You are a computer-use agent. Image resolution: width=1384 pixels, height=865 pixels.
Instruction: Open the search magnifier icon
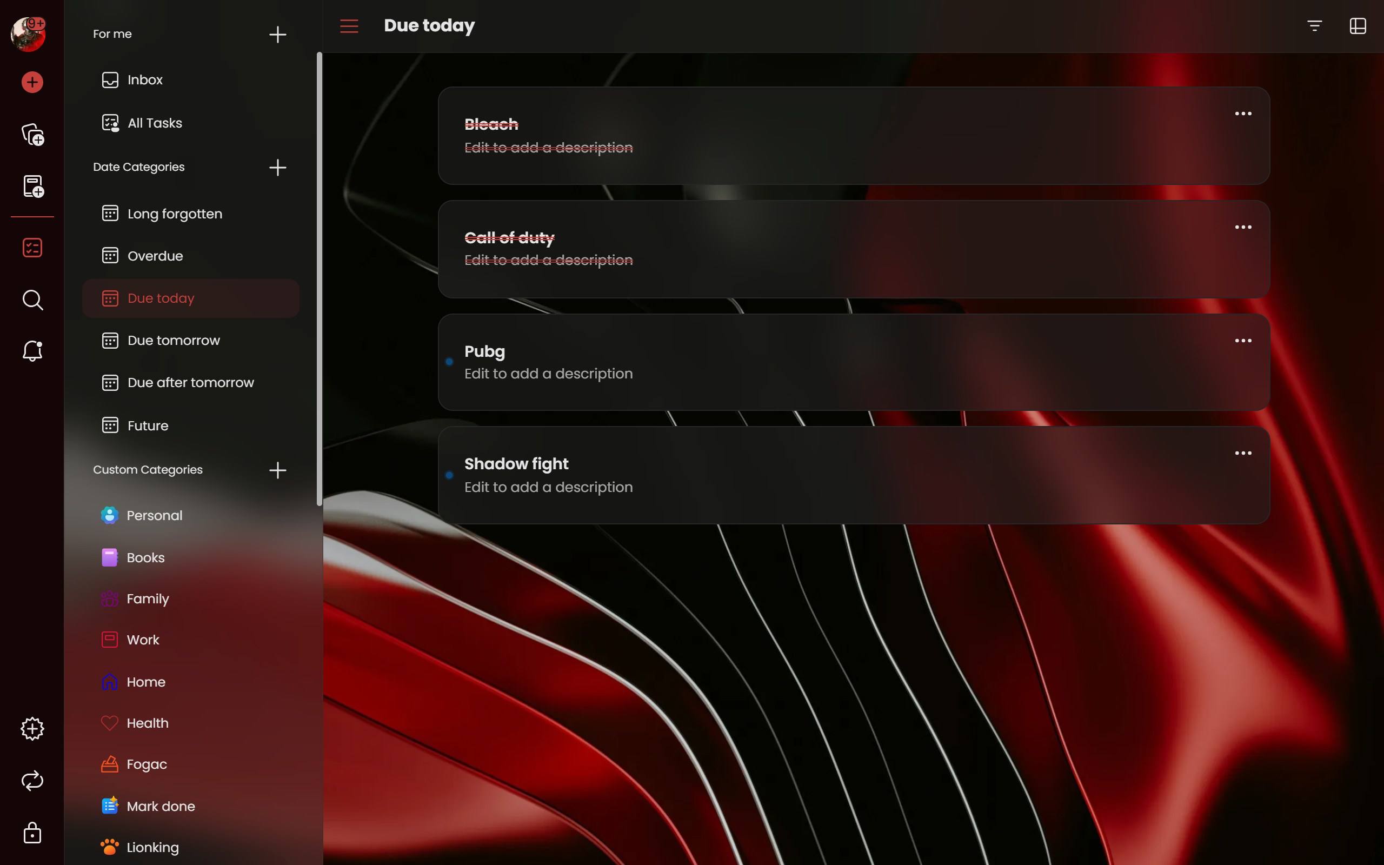(32, 300)
